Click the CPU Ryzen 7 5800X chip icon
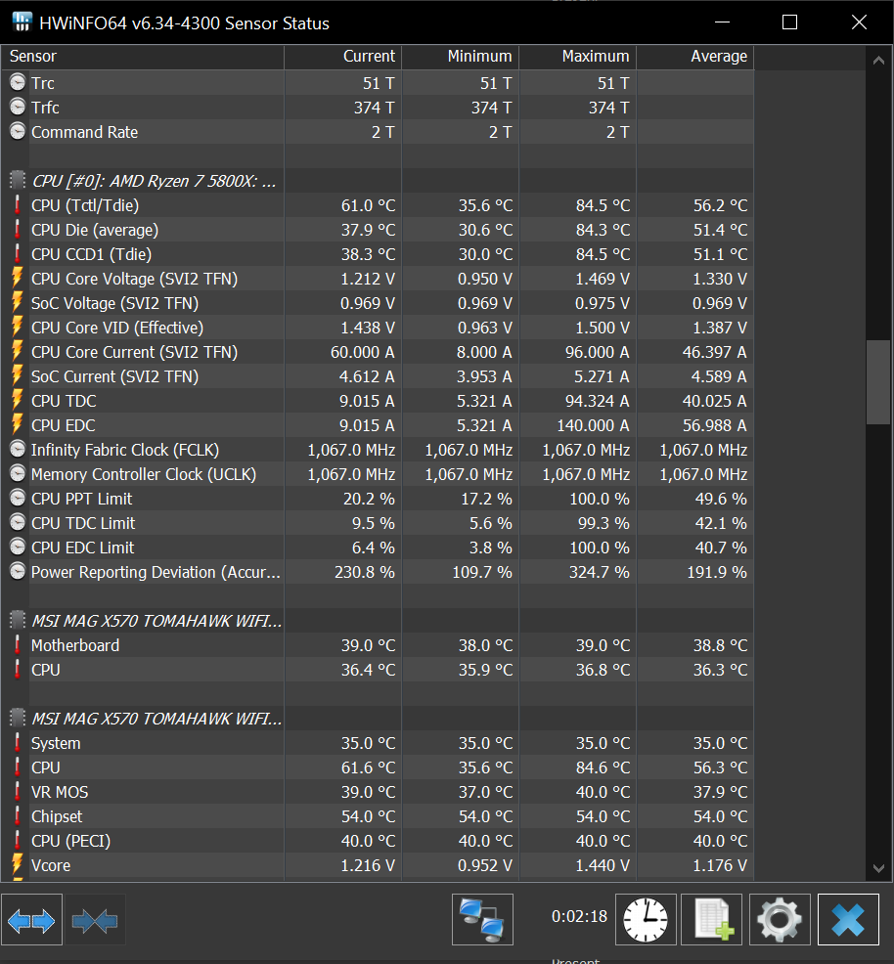 (18, 181)
